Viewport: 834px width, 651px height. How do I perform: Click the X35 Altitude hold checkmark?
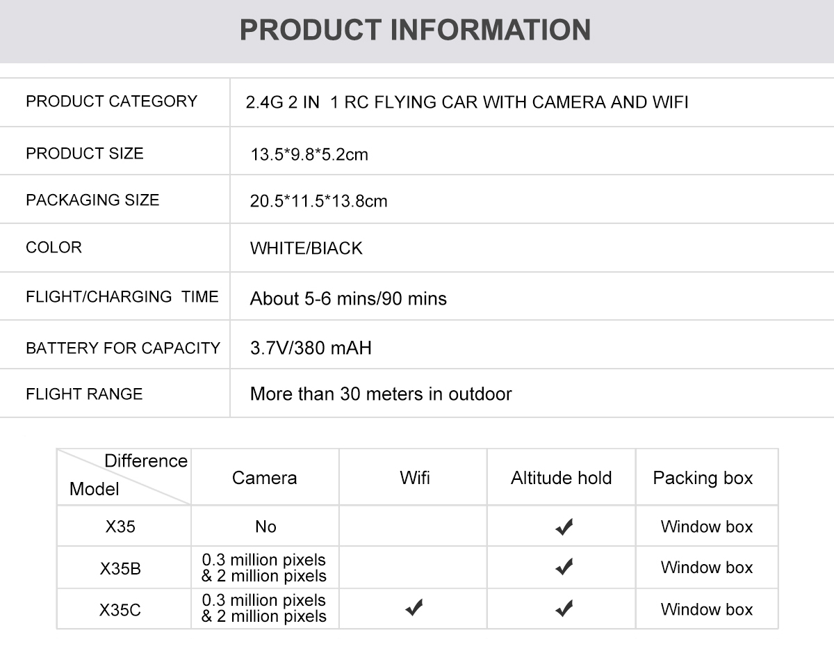pyautogui.click(x=564, y=527)
